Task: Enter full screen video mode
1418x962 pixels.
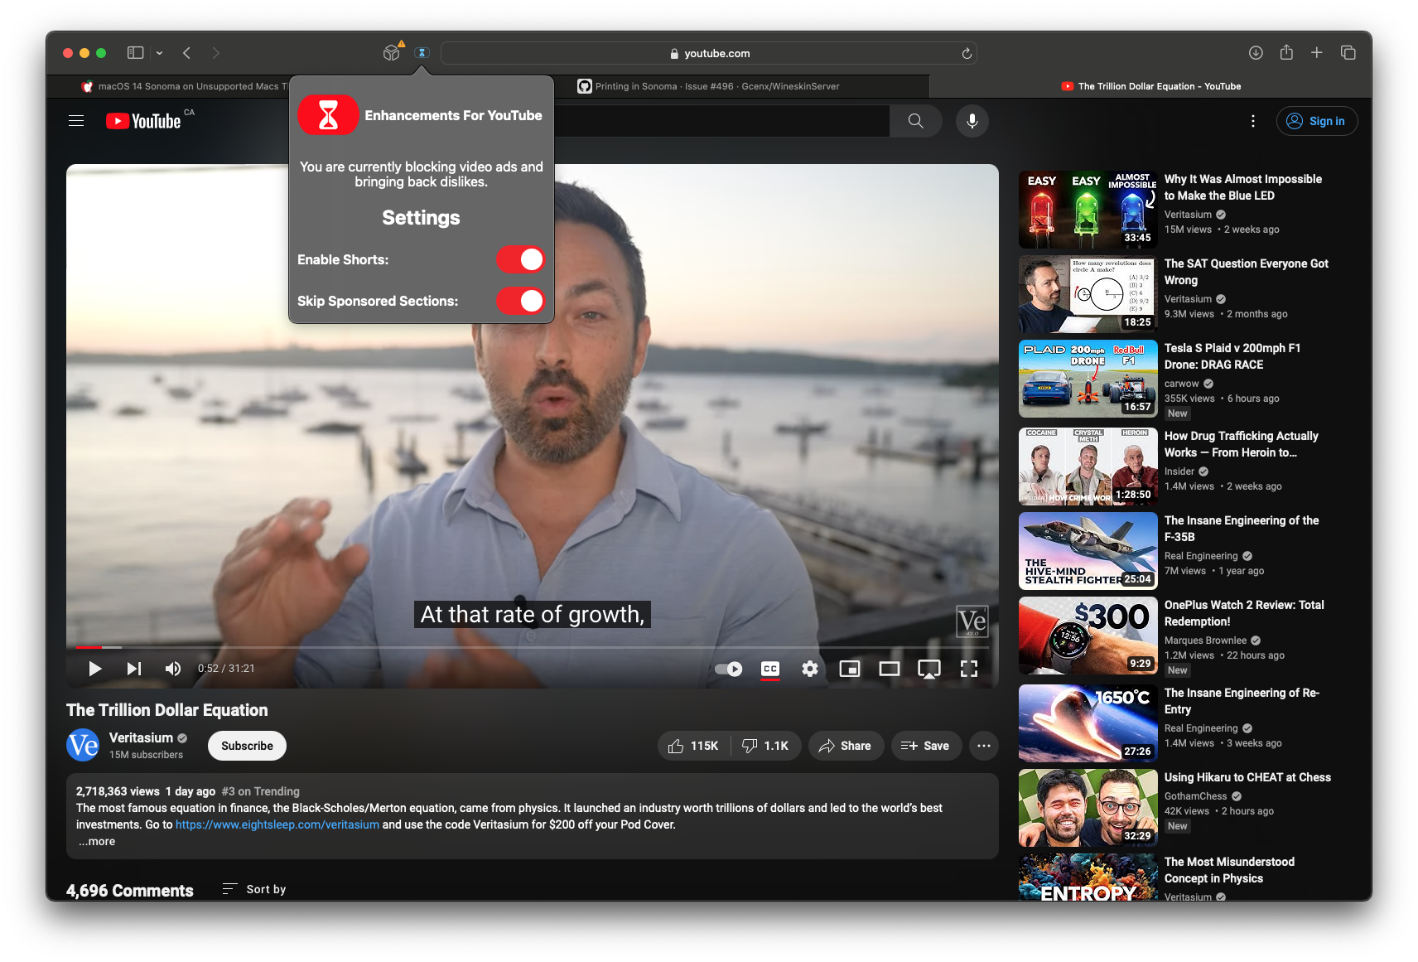Action: (x=969, y=669)
